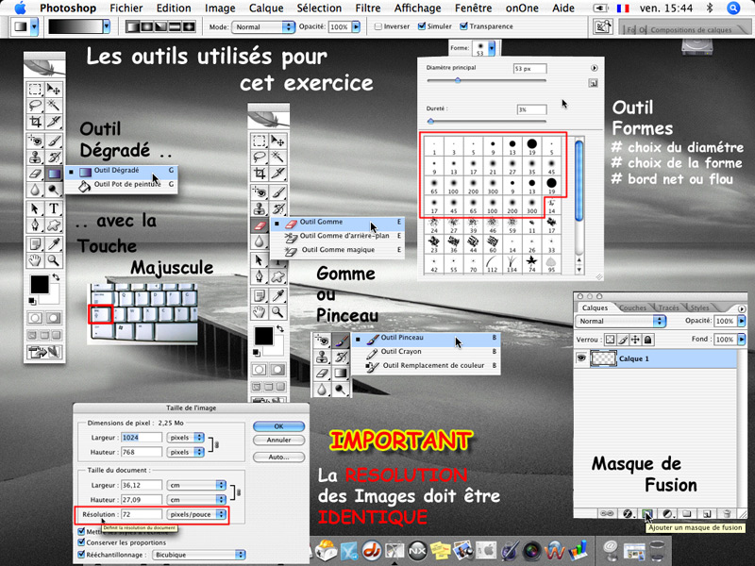Click the Auto... button

point(278,458)
